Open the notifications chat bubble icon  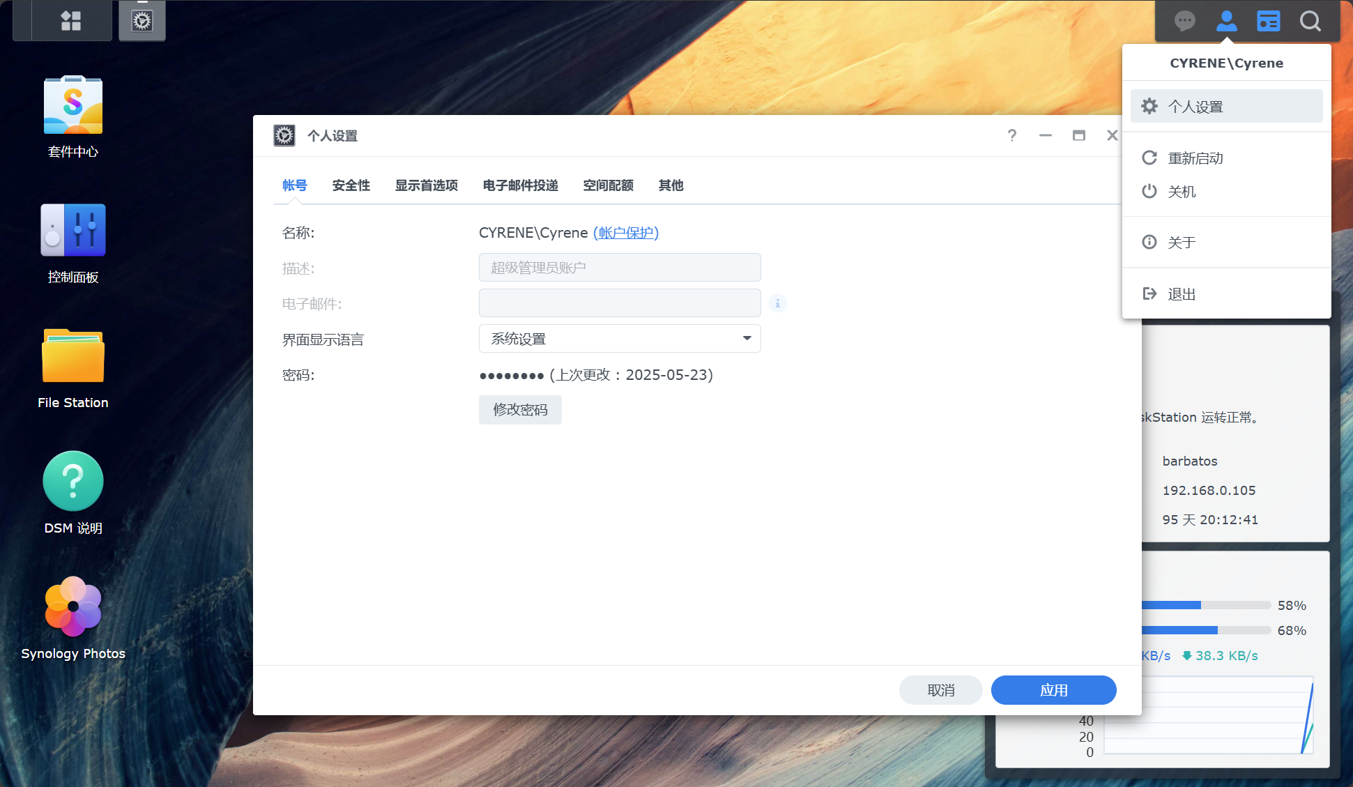[1184, 21]
